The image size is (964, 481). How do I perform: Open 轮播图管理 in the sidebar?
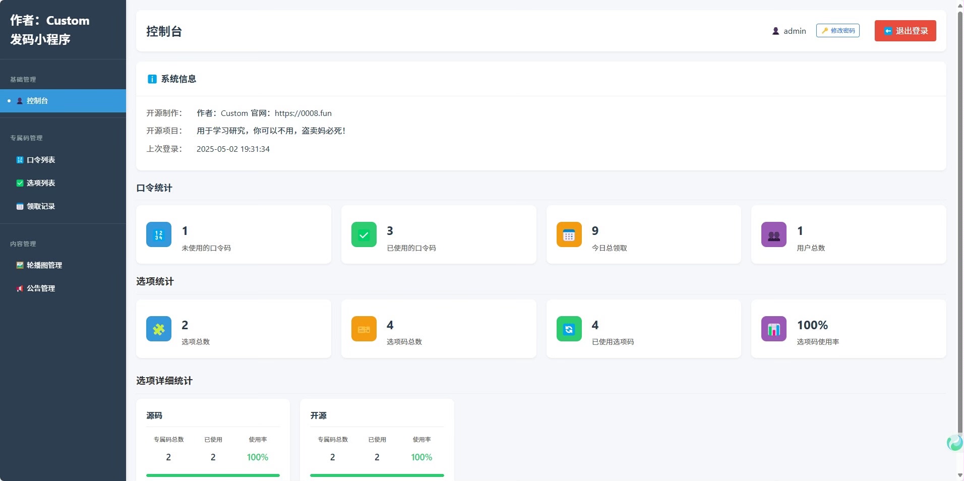(44, 265)
